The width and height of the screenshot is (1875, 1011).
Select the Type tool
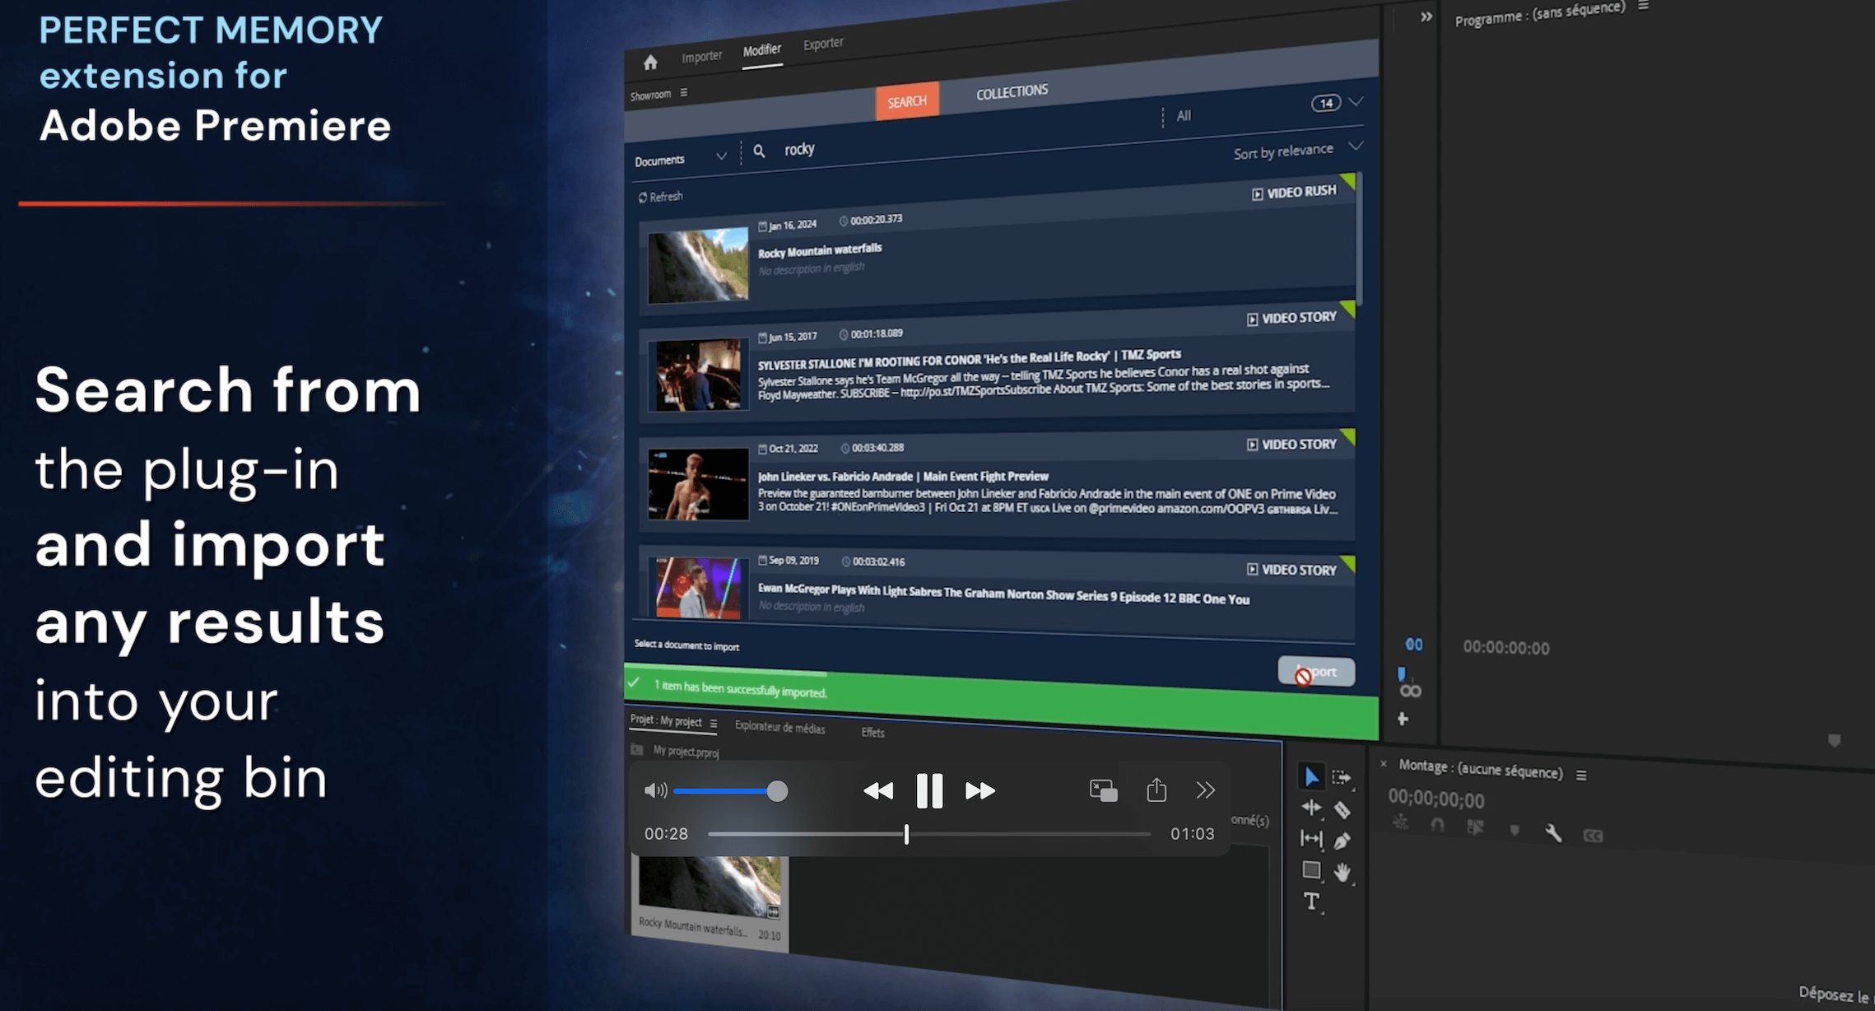click(x=1311, y=901)
